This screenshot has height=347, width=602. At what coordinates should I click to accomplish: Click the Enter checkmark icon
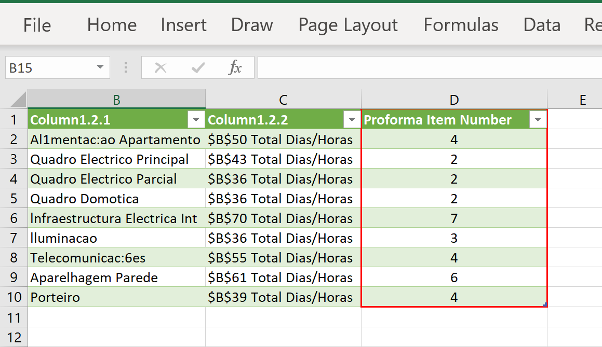click(x=198, y=68)
